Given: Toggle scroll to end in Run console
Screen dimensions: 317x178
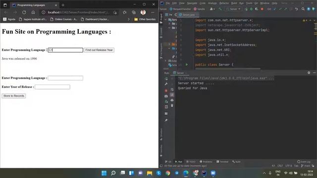Looking at the screenshot, I should click(x=172, y=95).
